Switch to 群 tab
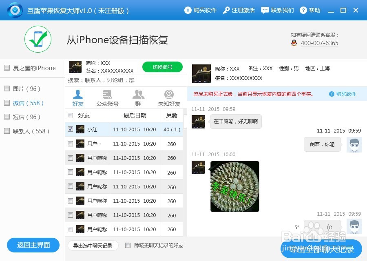367x261 pixels. point(138,98)
